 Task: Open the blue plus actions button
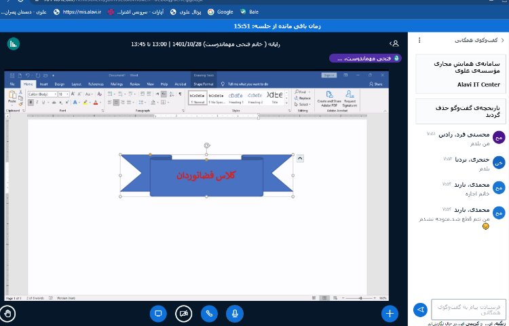[389, 313]
